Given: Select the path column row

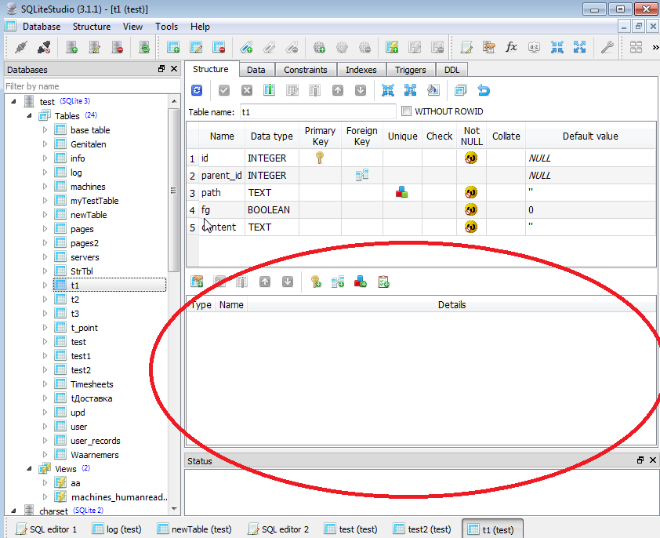Looking at the screenshot, I should pos(421,192).
